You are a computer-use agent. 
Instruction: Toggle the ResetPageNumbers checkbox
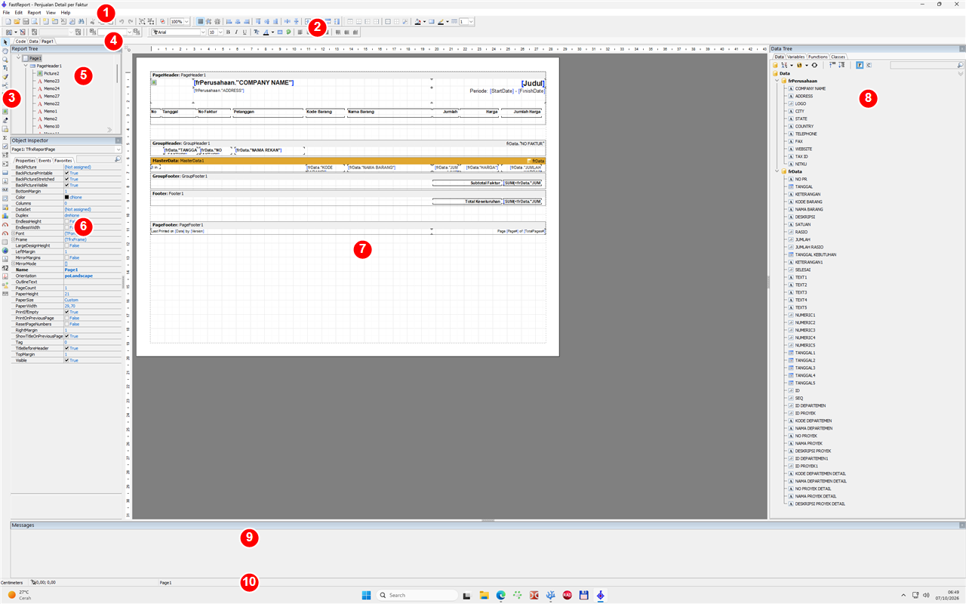point(66,324)
